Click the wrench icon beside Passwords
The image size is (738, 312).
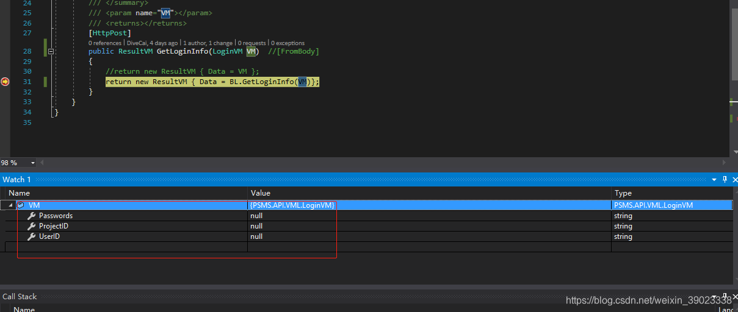coord(32,216)
